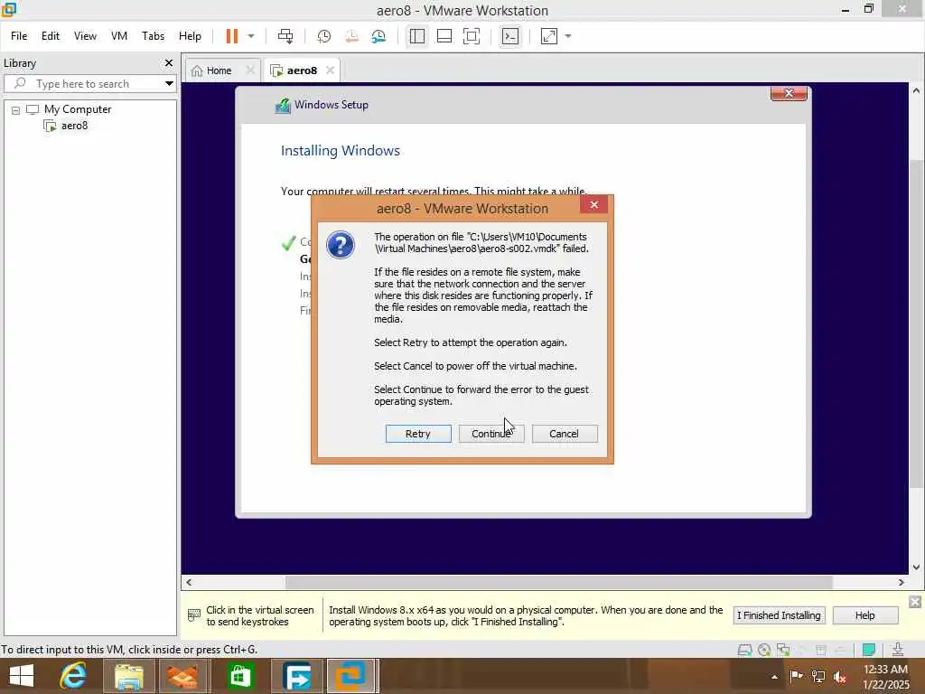Viewport: 925px width, 694px height.
Task: Click the muted volume tray icon
Action: pyautogui.click(x=839, y=677)
